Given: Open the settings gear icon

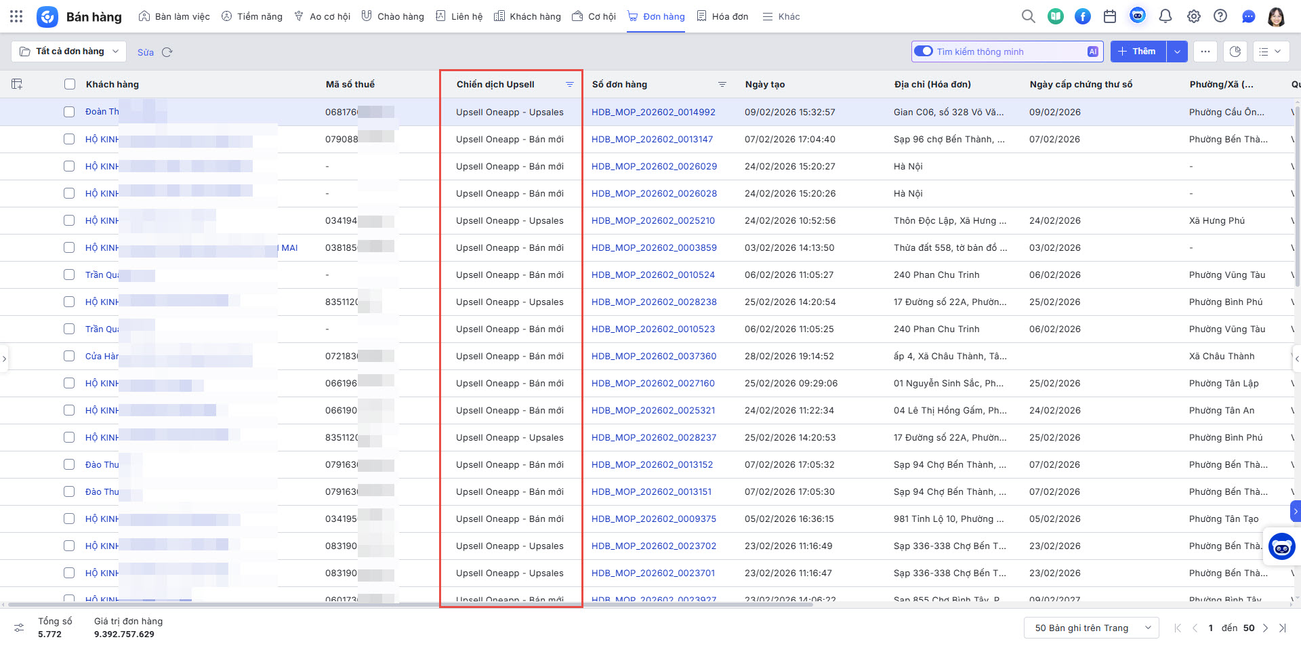Looking at the screenshot, I should pyautogui.click(x=1194, y=16).
